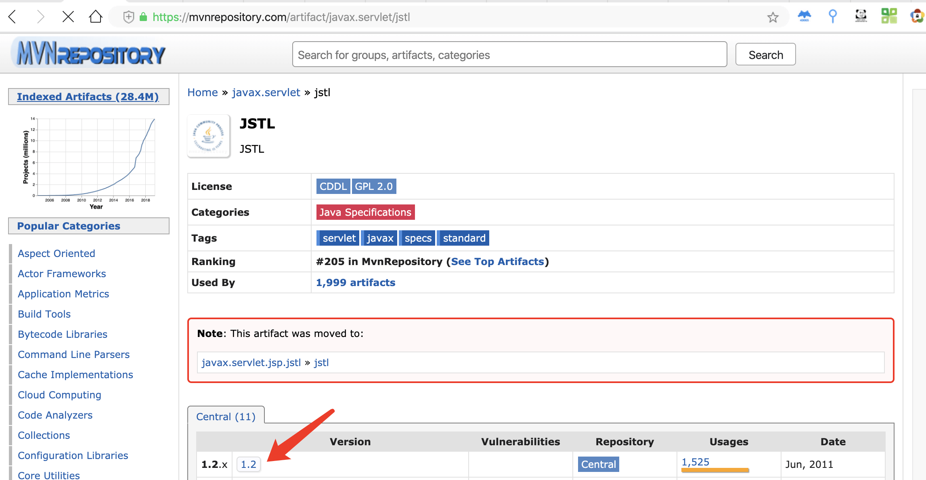
Task: Open See Top Artifacts link
Action: 497,261
